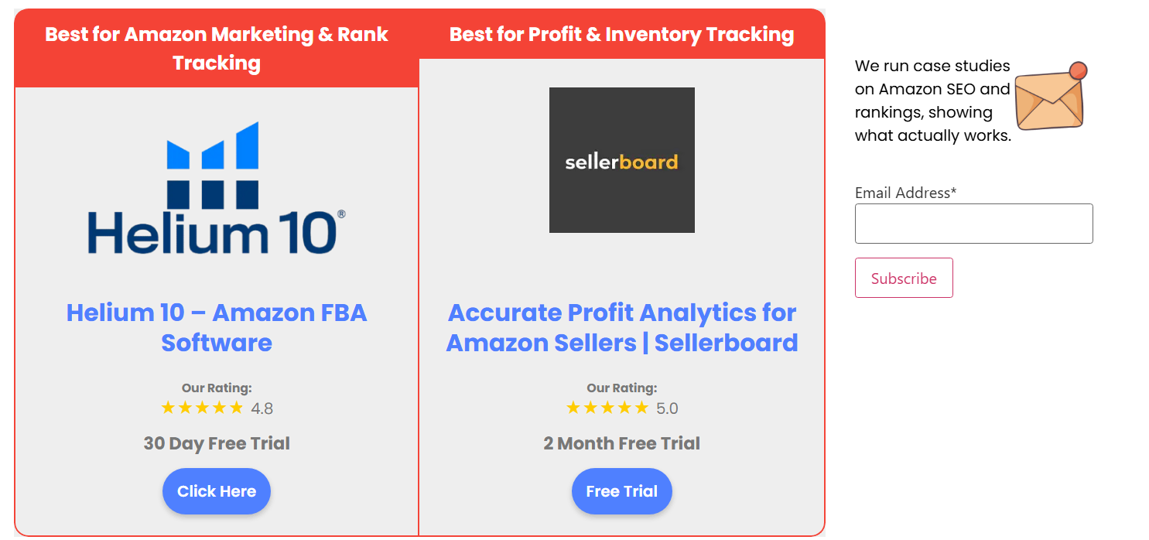Click the Sellerboard five-star rating

pyautogui.click(x=607, y=408)
